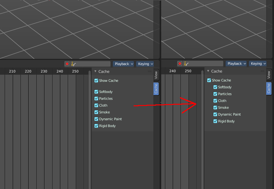This screenshot has width=274, height=189.
Task: Switch to View tab in left sidebar
Action: pos(156,75)
